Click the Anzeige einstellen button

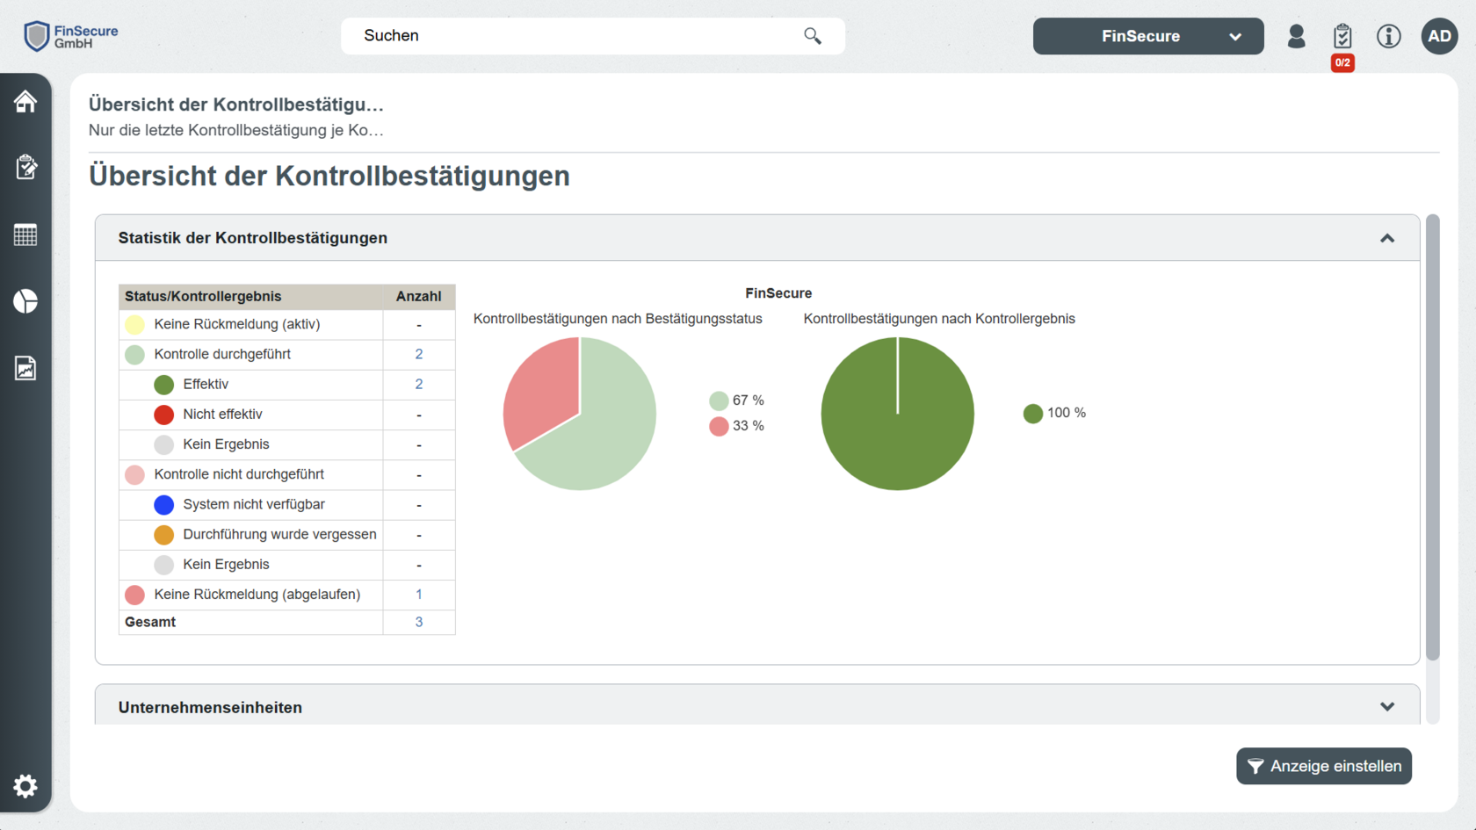[1323, 766]
